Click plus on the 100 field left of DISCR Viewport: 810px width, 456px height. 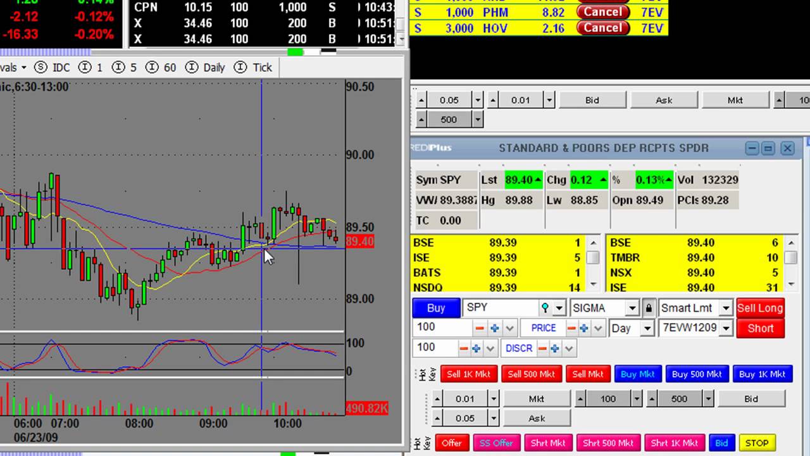tap(476, 348)
